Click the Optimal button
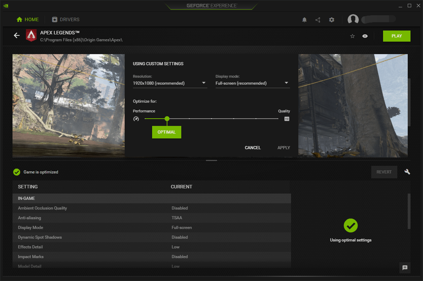Viewport: 423px width, 281px height. pyautogui.click(x=167, y=132)
